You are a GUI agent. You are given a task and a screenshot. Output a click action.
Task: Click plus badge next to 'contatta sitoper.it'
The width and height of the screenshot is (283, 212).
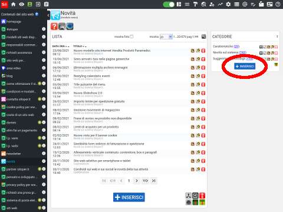40,99
